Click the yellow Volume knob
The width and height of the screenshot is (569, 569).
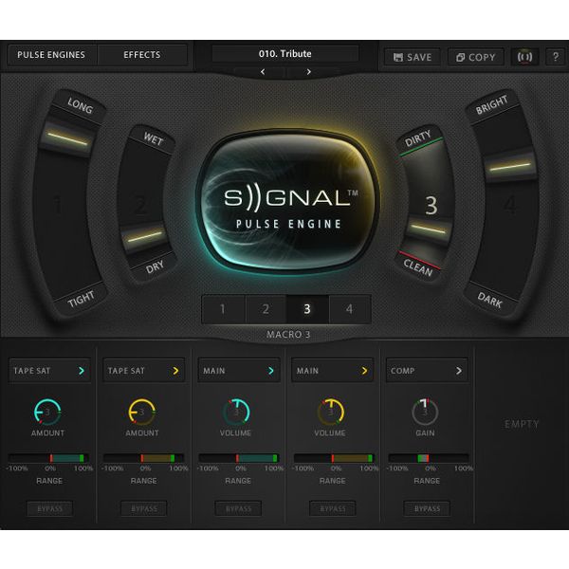(x=331, y=413)
